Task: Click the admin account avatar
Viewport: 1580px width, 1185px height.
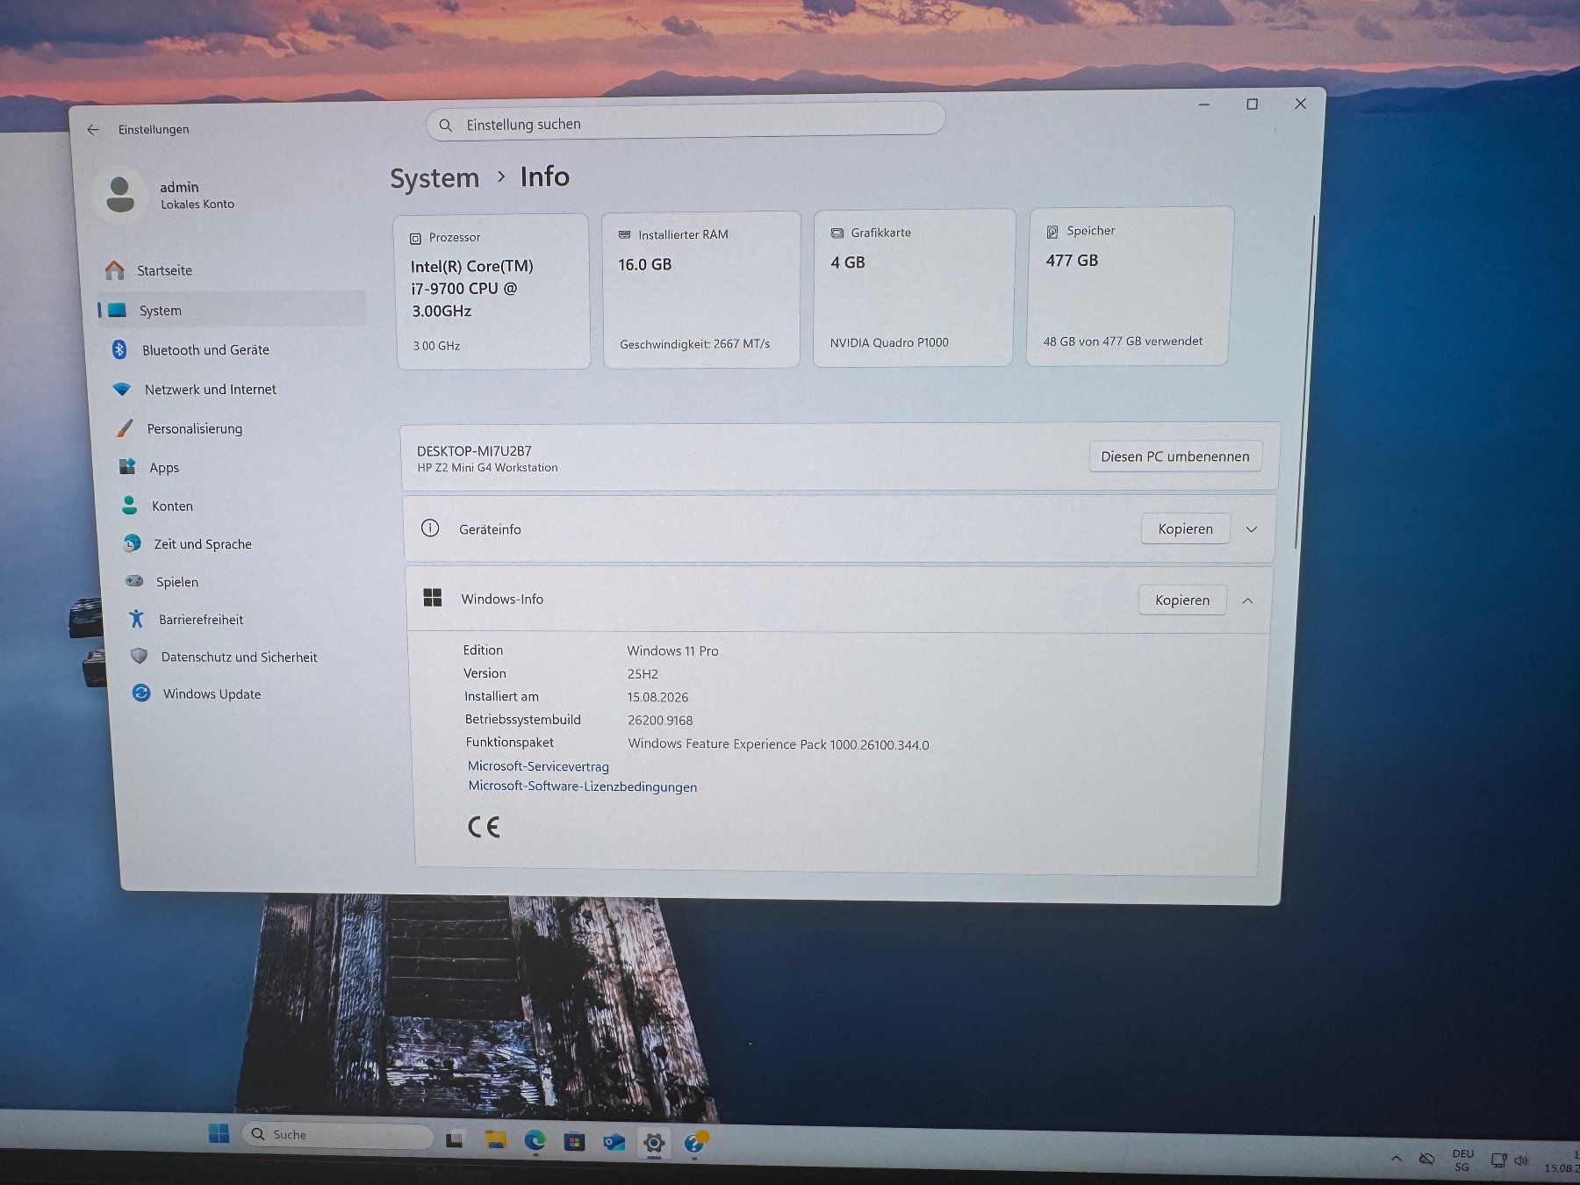Action: [120, 194]
